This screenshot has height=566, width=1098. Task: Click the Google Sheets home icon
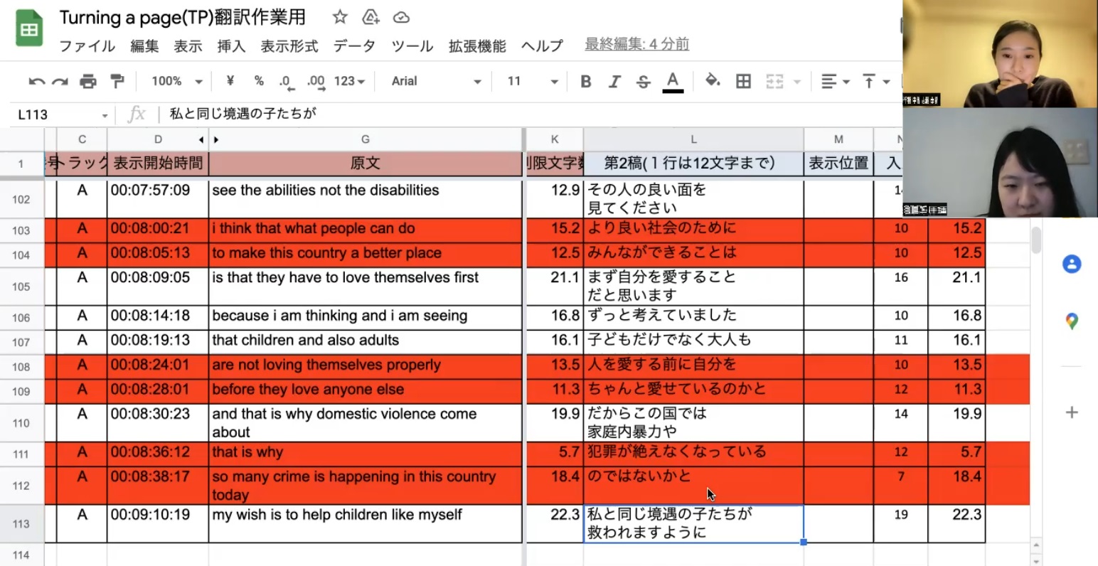pos(29,29)
